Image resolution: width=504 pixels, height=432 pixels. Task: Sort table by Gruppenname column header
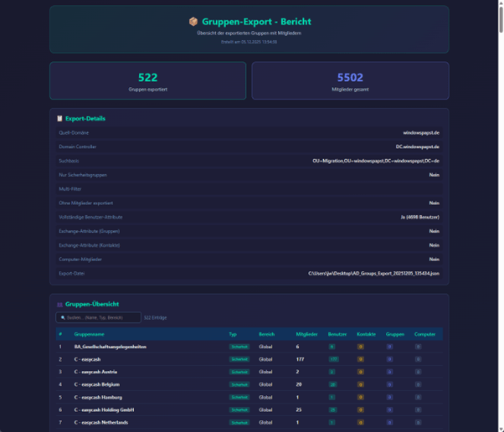click(89, 334)
